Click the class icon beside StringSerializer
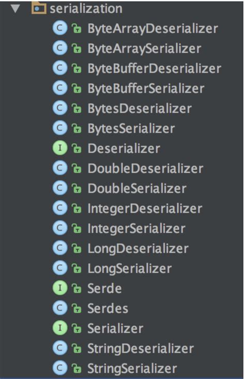This screenshot has width=245, height=379. (59, 368)
